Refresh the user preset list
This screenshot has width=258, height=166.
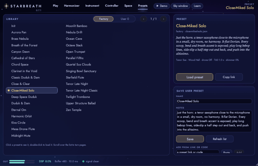[220, 139]
